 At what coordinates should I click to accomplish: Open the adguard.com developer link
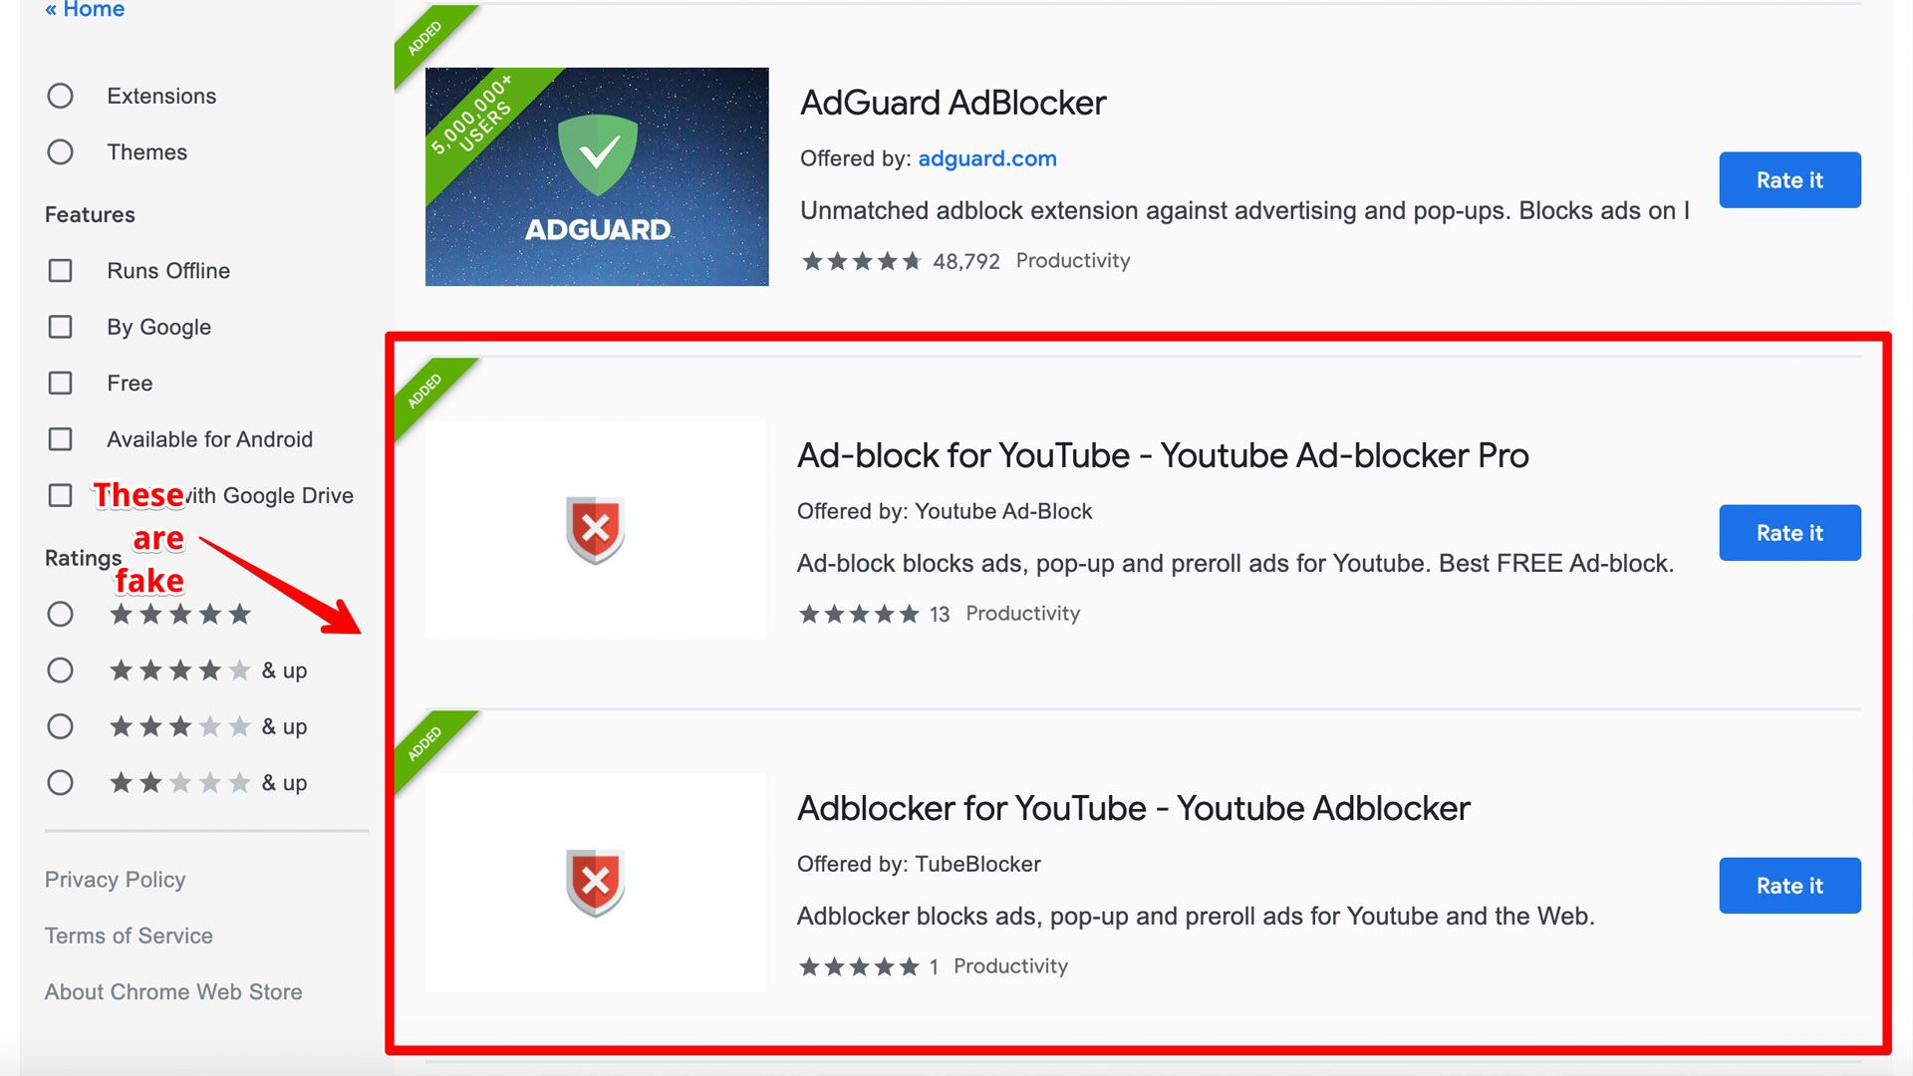(x=987, y=158)
